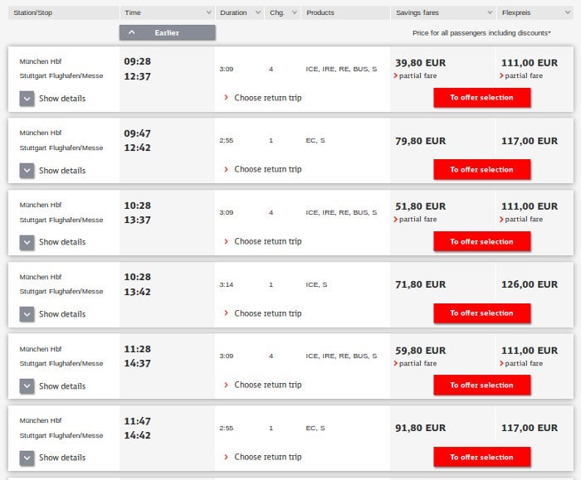Select offer for 79,80 EUR connection
Screen dimensions: 581x480
pyautogui.click(x=481, y=169)
